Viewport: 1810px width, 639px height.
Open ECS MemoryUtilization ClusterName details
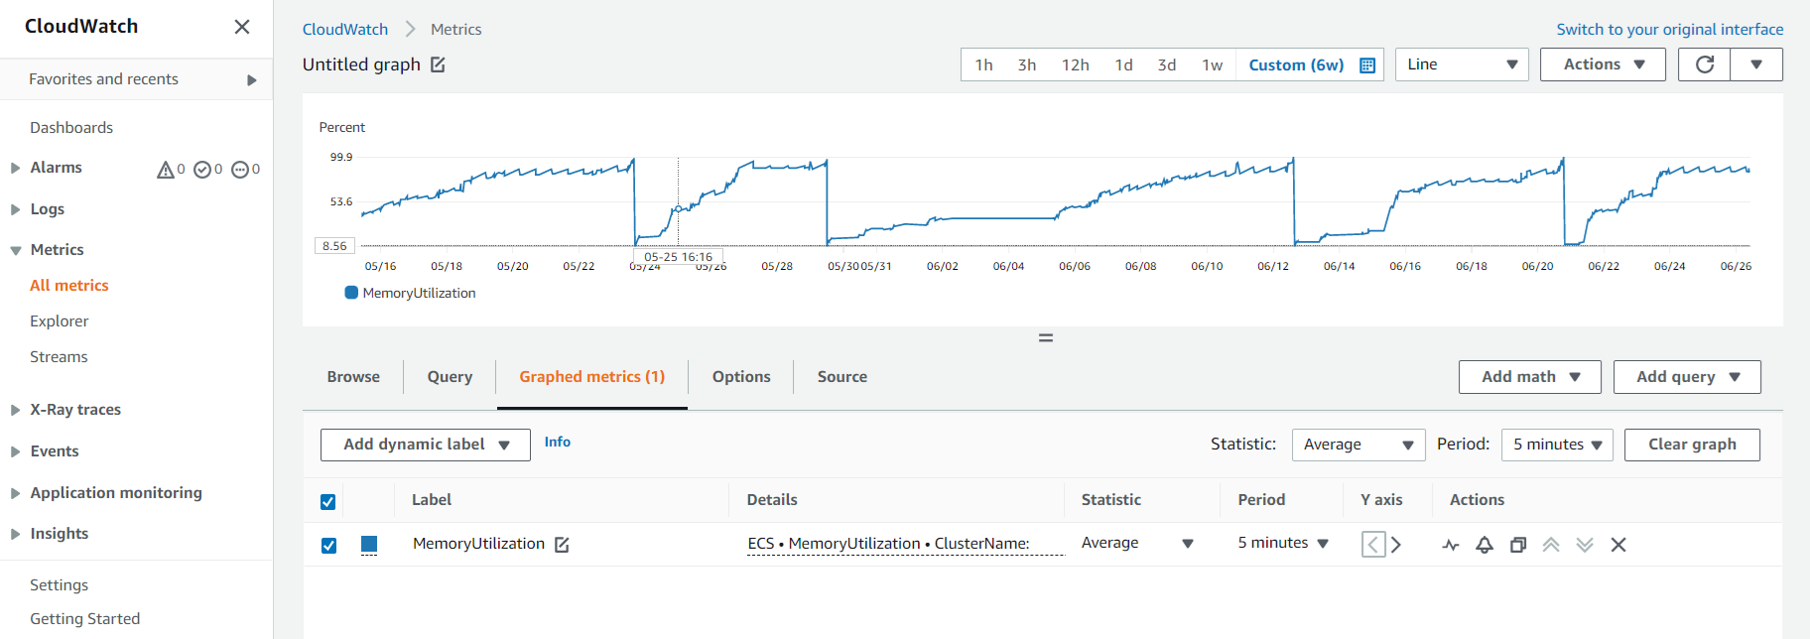click(x=888, y=544)
